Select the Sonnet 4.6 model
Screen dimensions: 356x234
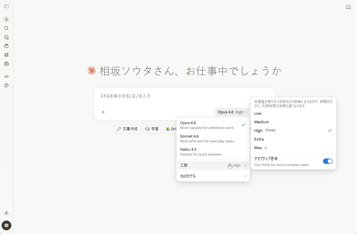(x=213, y=139)
